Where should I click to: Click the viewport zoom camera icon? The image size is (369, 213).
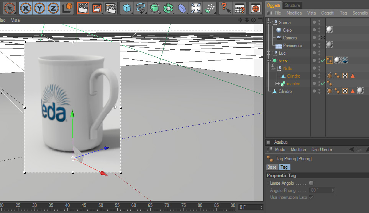247,20
